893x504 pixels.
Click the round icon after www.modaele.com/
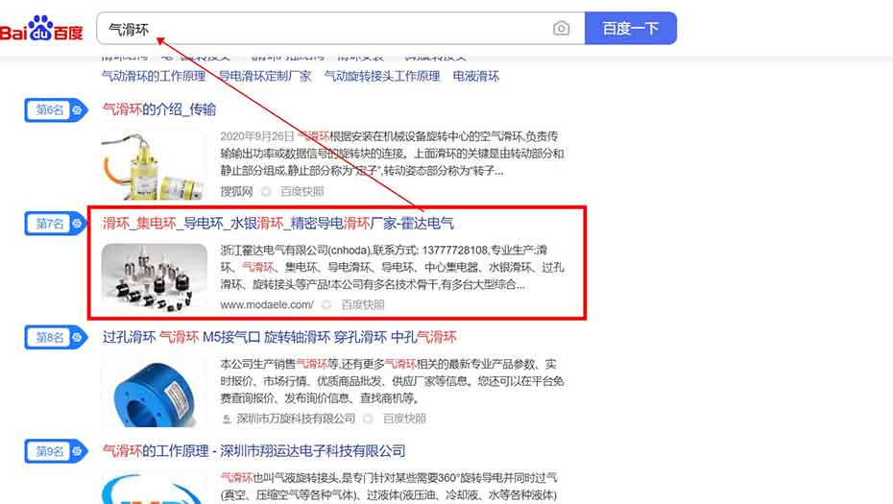[x=326, y=305]
